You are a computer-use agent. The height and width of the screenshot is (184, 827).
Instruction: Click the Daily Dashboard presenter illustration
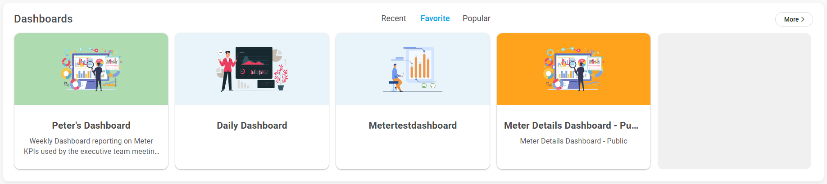(x=252, y=69)
